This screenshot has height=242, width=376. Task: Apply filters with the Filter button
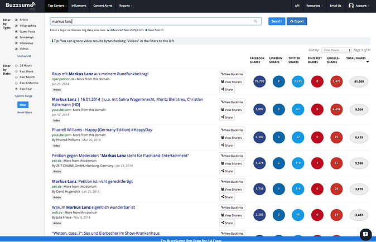tap(23, 105)
